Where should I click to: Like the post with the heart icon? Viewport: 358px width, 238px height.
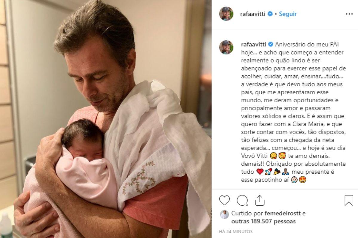coord(224,200)
